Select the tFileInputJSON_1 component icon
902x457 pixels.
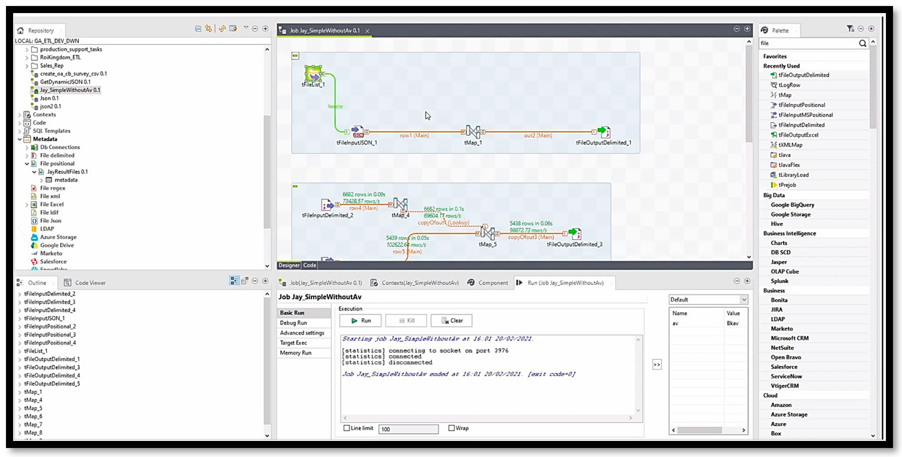358,132
